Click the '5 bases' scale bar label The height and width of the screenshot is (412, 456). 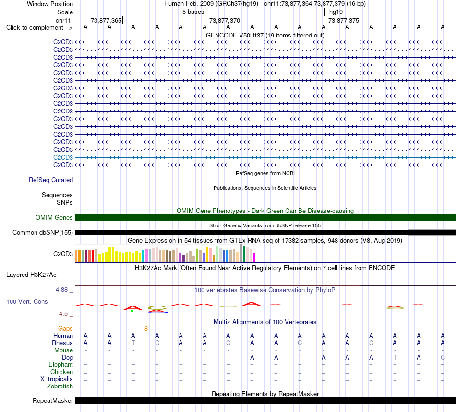[x=193, y=12]
